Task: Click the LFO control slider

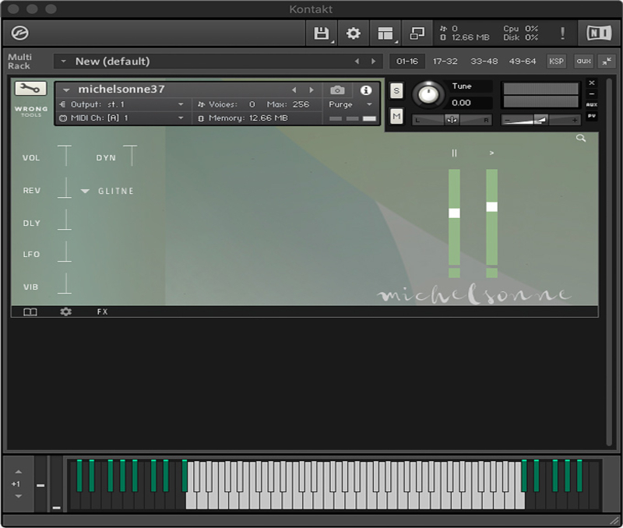Action: [65, 251]
